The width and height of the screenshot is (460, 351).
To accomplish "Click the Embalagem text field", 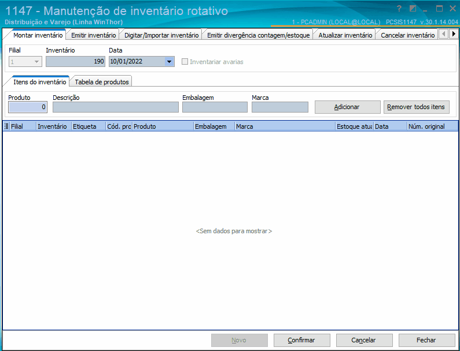I will (215, 107).
